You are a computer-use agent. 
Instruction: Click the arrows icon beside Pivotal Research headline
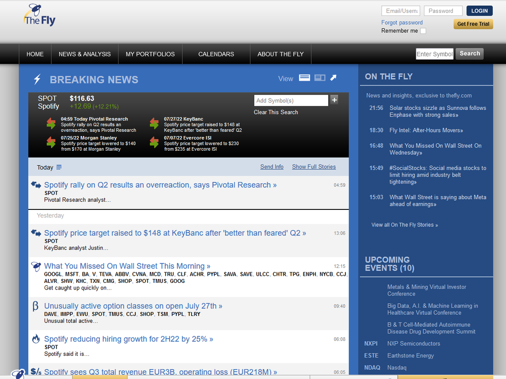click(x=36, y=185)
